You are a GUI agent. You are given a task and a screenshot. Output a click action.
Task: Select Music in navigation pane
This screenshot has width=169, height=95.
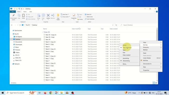pyautogui.click(x=17, y=47)
